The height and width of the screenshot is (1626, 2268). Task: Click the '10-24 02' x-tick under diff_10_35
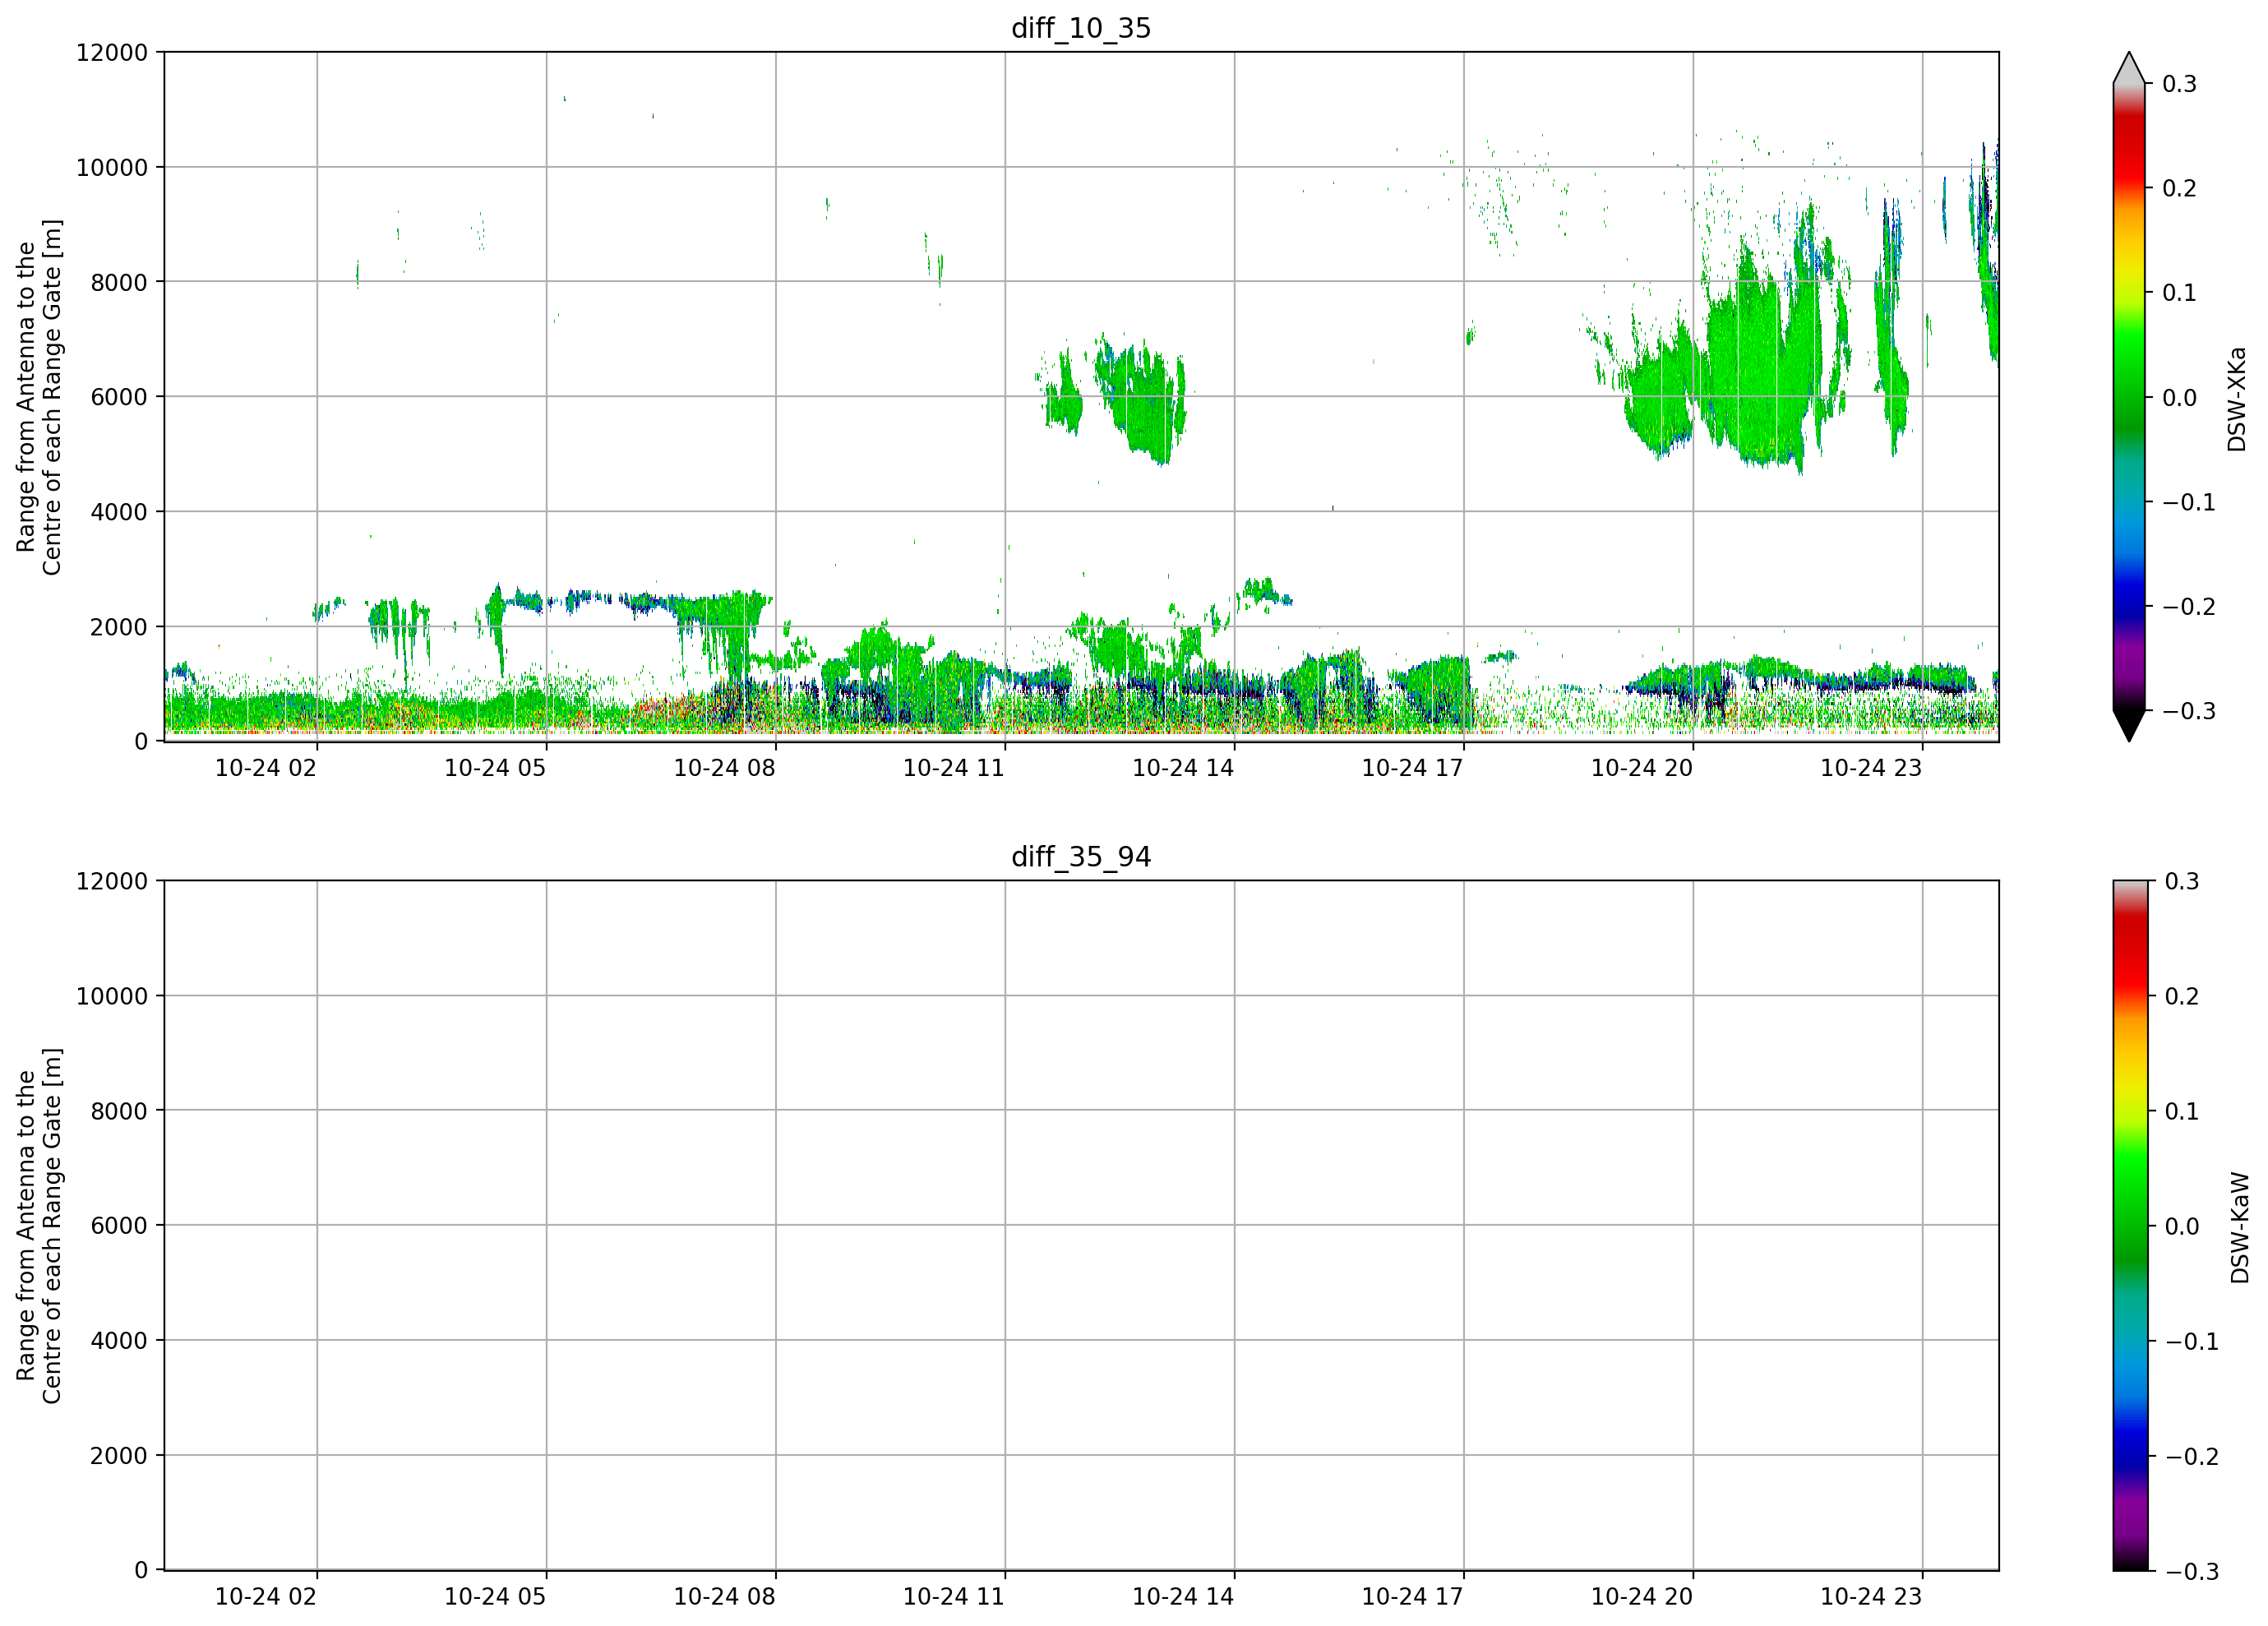pyautogui.click(x=266, y=768)
